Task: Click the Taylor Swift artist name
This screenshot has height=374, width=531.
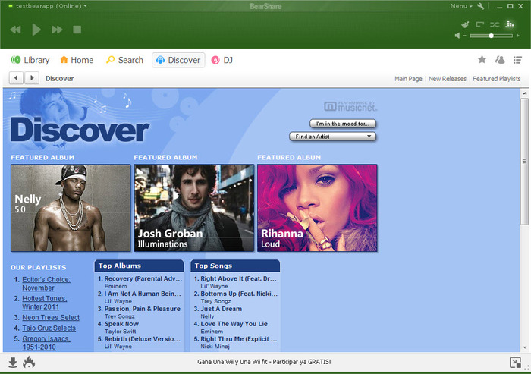Action: (x=120, y=332)
